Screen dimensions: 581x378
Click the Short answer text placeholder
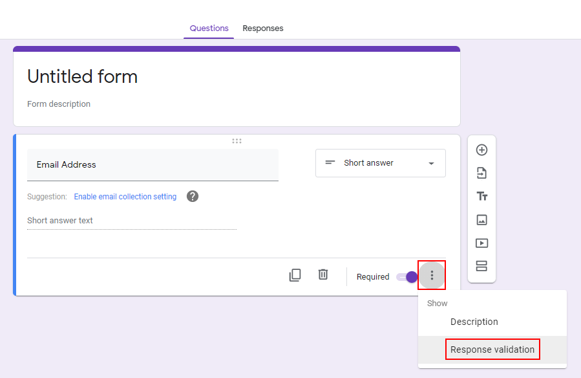pyautogui.click(x=60, y=220)
